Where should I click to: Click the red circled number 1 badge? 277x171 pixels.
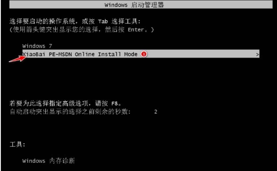144,54
